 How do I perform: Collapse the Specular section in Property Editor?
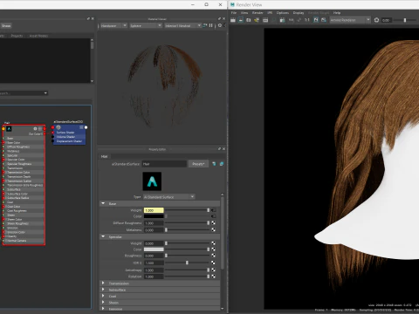(x=103, y=236)
